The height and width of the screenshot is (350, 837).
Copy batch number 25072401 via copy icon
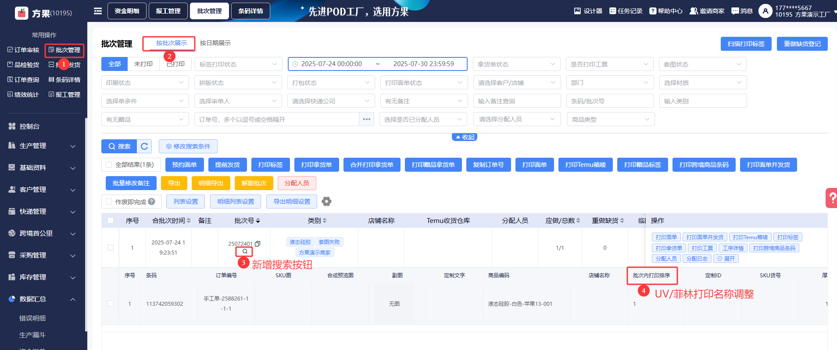pyautogui.click(x=258, y=244)
